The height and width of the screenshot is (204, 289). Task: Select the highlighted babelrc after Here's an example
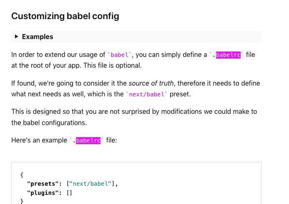click(88, 140)
